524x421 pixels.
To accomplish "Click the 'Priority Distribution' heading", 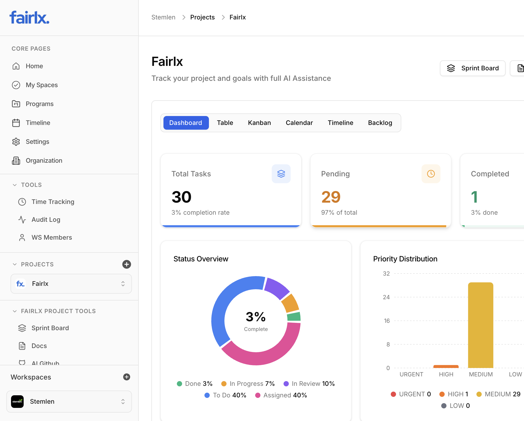I will click(405, 259).
